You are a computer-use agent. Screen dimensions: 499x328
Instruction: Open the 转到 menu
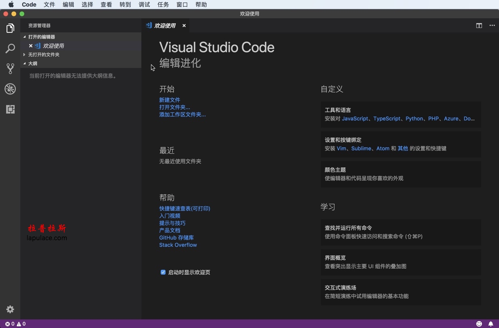point(125,4)
